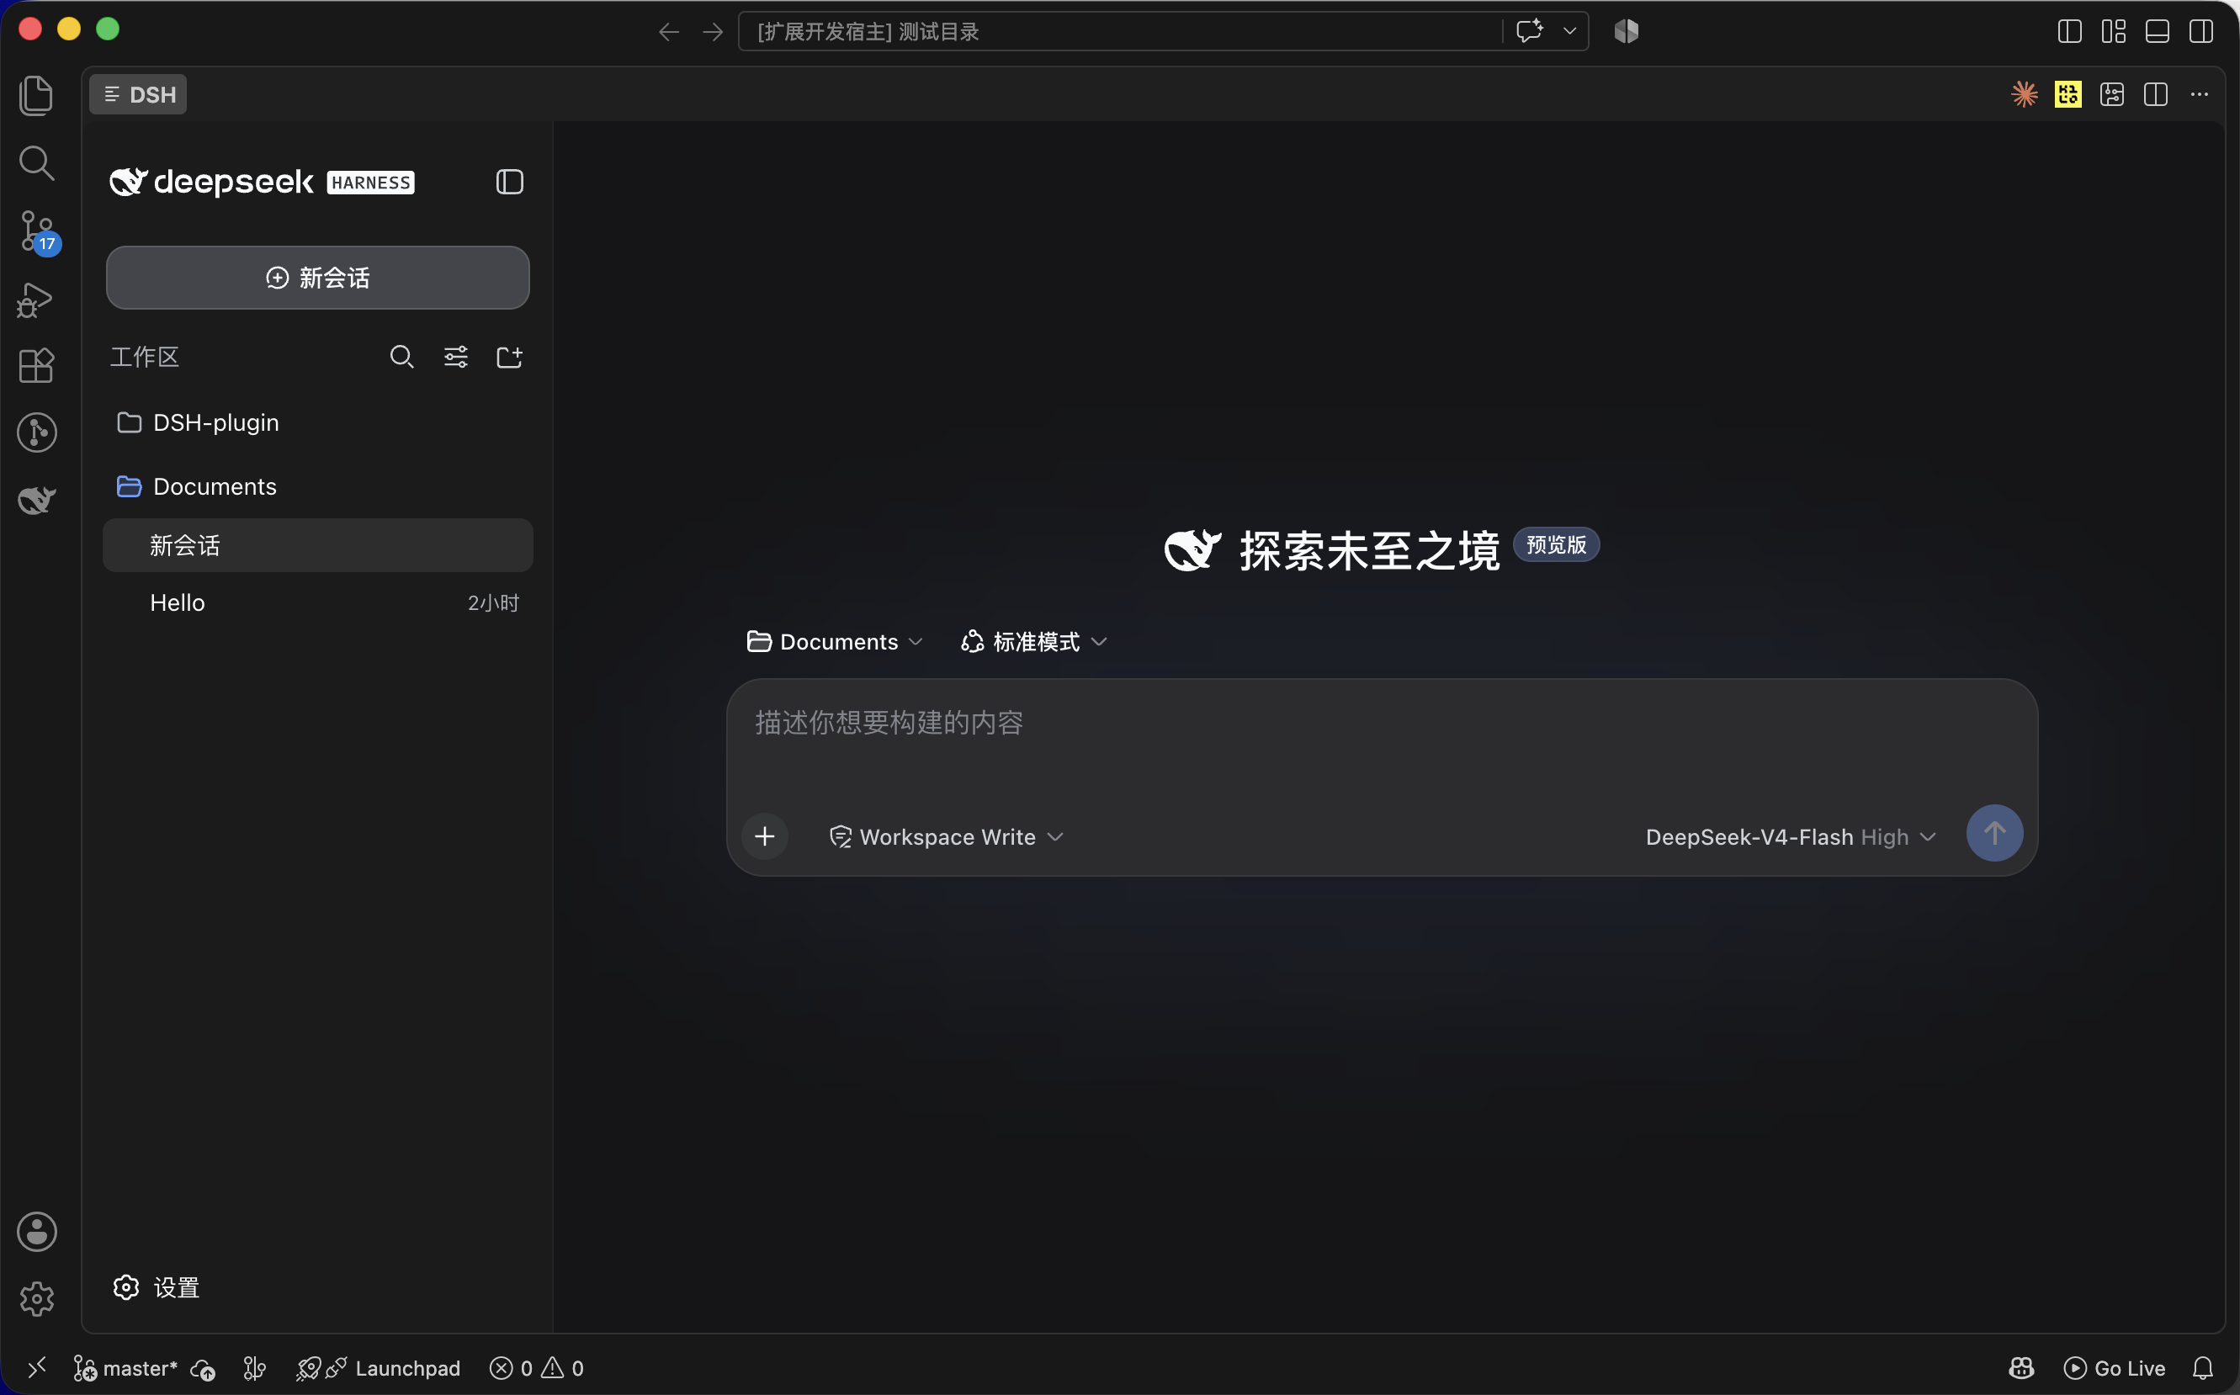Open the Documents folder dropdown above input
This screenshot has height=1395, width=2240.
tap(835, 642)
